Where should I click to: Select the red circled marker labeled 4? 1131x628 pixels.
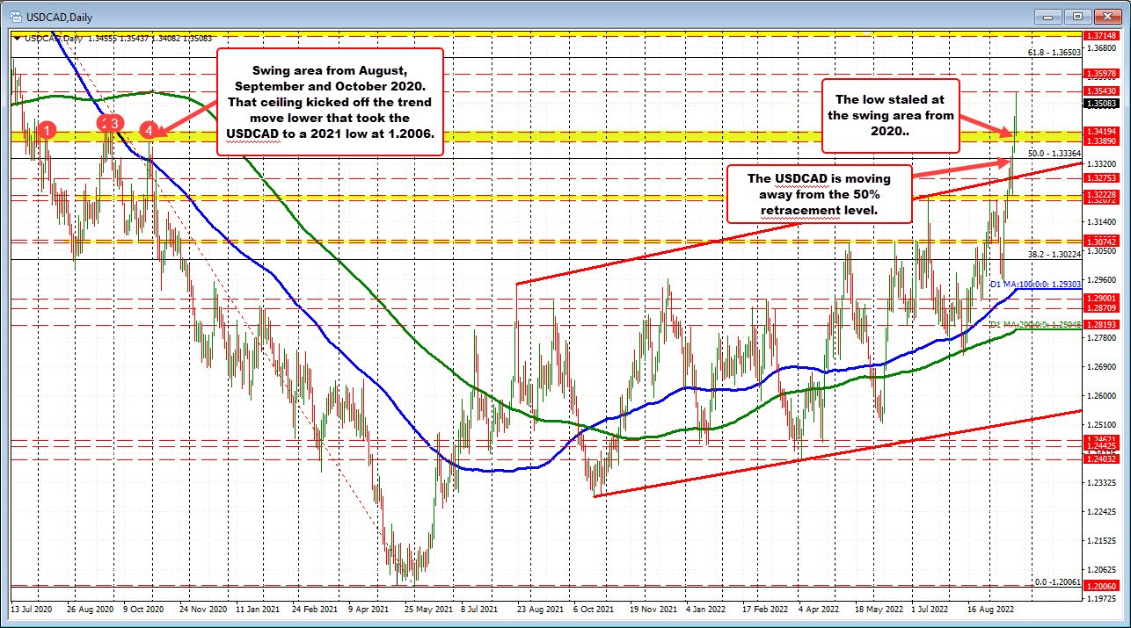[149, 129]
